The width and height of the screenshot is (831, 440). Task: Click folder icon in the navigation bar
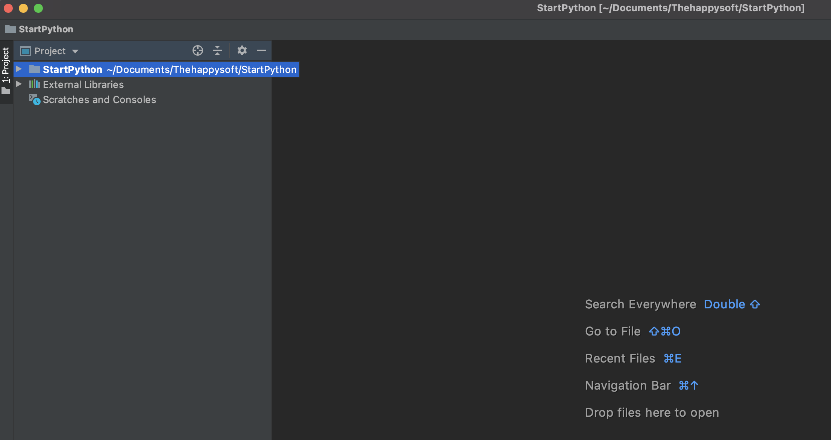coord(10,29)
